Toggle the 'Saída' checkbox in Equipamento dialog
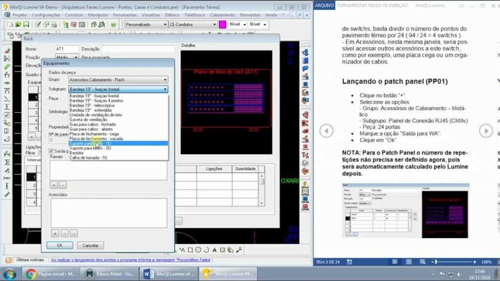Image resolution: width=500 pixels, height=281 pixels. (51, 151)
